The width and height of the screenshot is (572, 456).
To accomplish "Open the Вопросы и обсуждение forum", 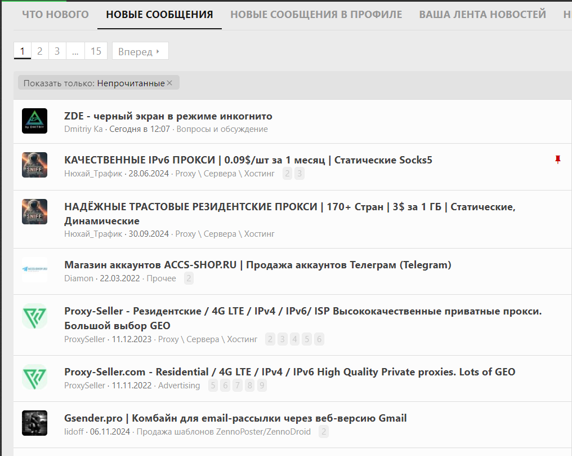I will coord(222,129).
